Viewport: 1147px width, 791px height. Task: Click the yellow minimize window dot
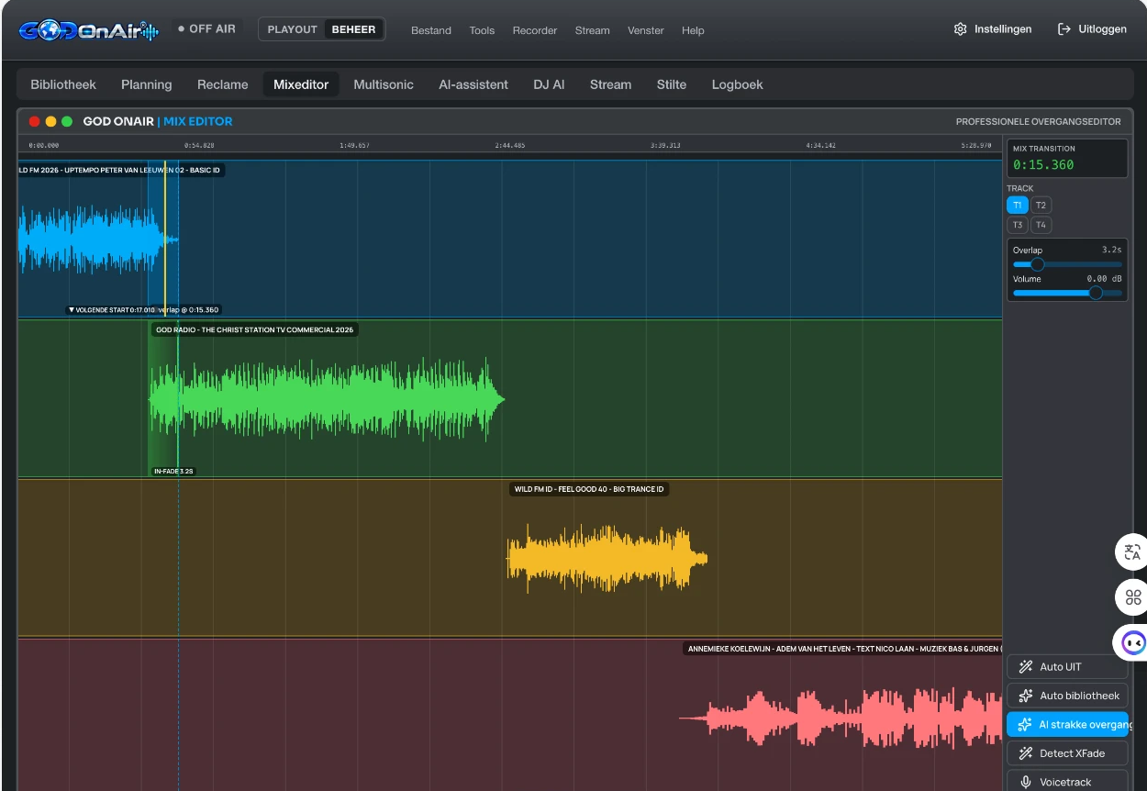(x=51, y=121)
